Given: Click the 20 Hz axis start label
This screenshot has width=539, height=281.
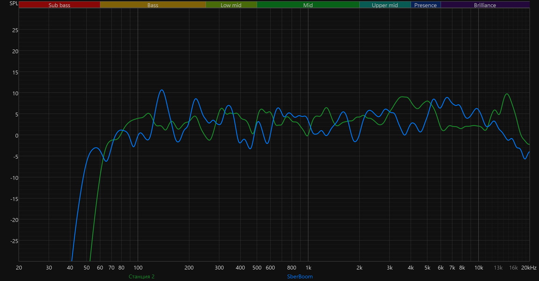Looking at the screenshot, I should [x=19, y=267].
